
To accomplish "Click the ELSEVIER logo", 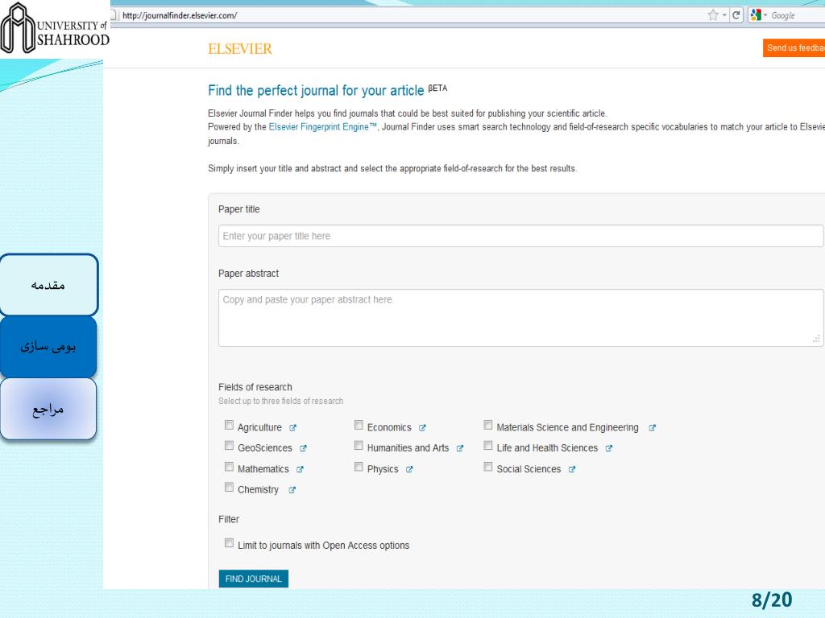I will pos(240,49).
